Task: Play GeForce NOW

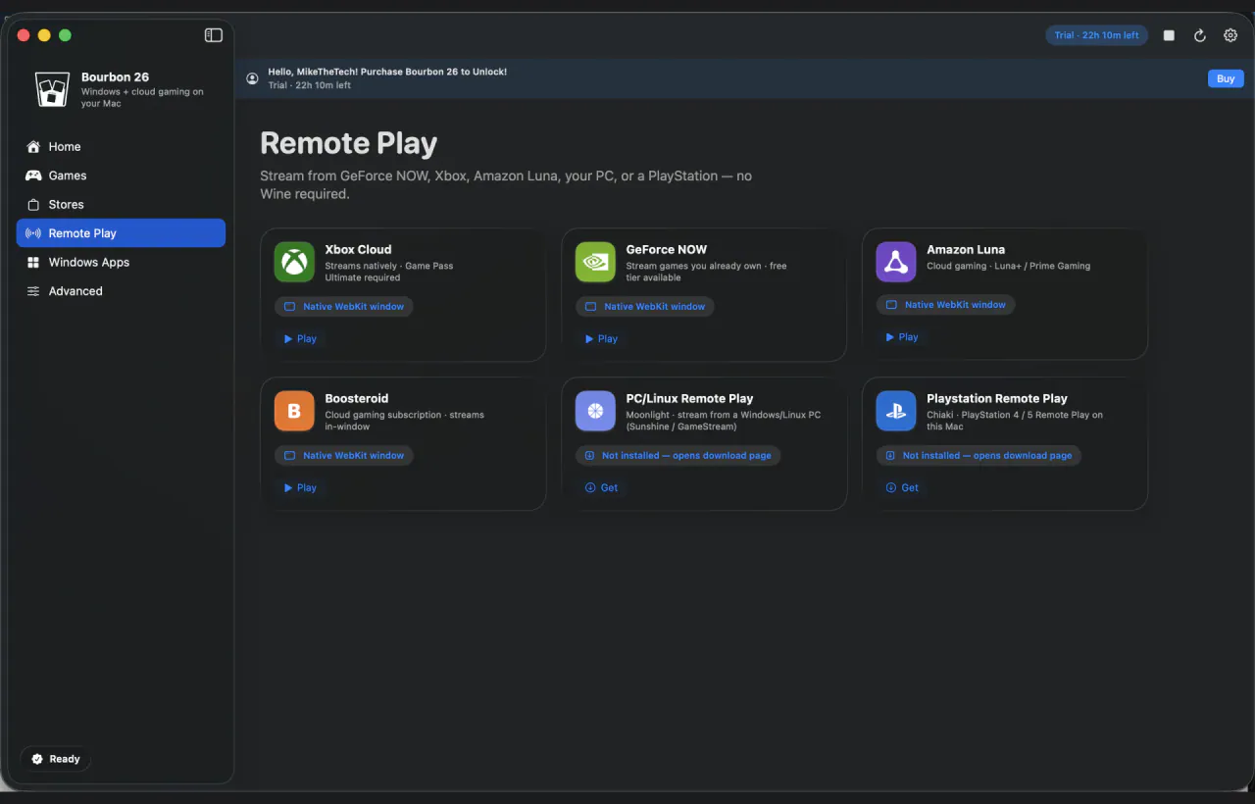Action: [601, 338]
